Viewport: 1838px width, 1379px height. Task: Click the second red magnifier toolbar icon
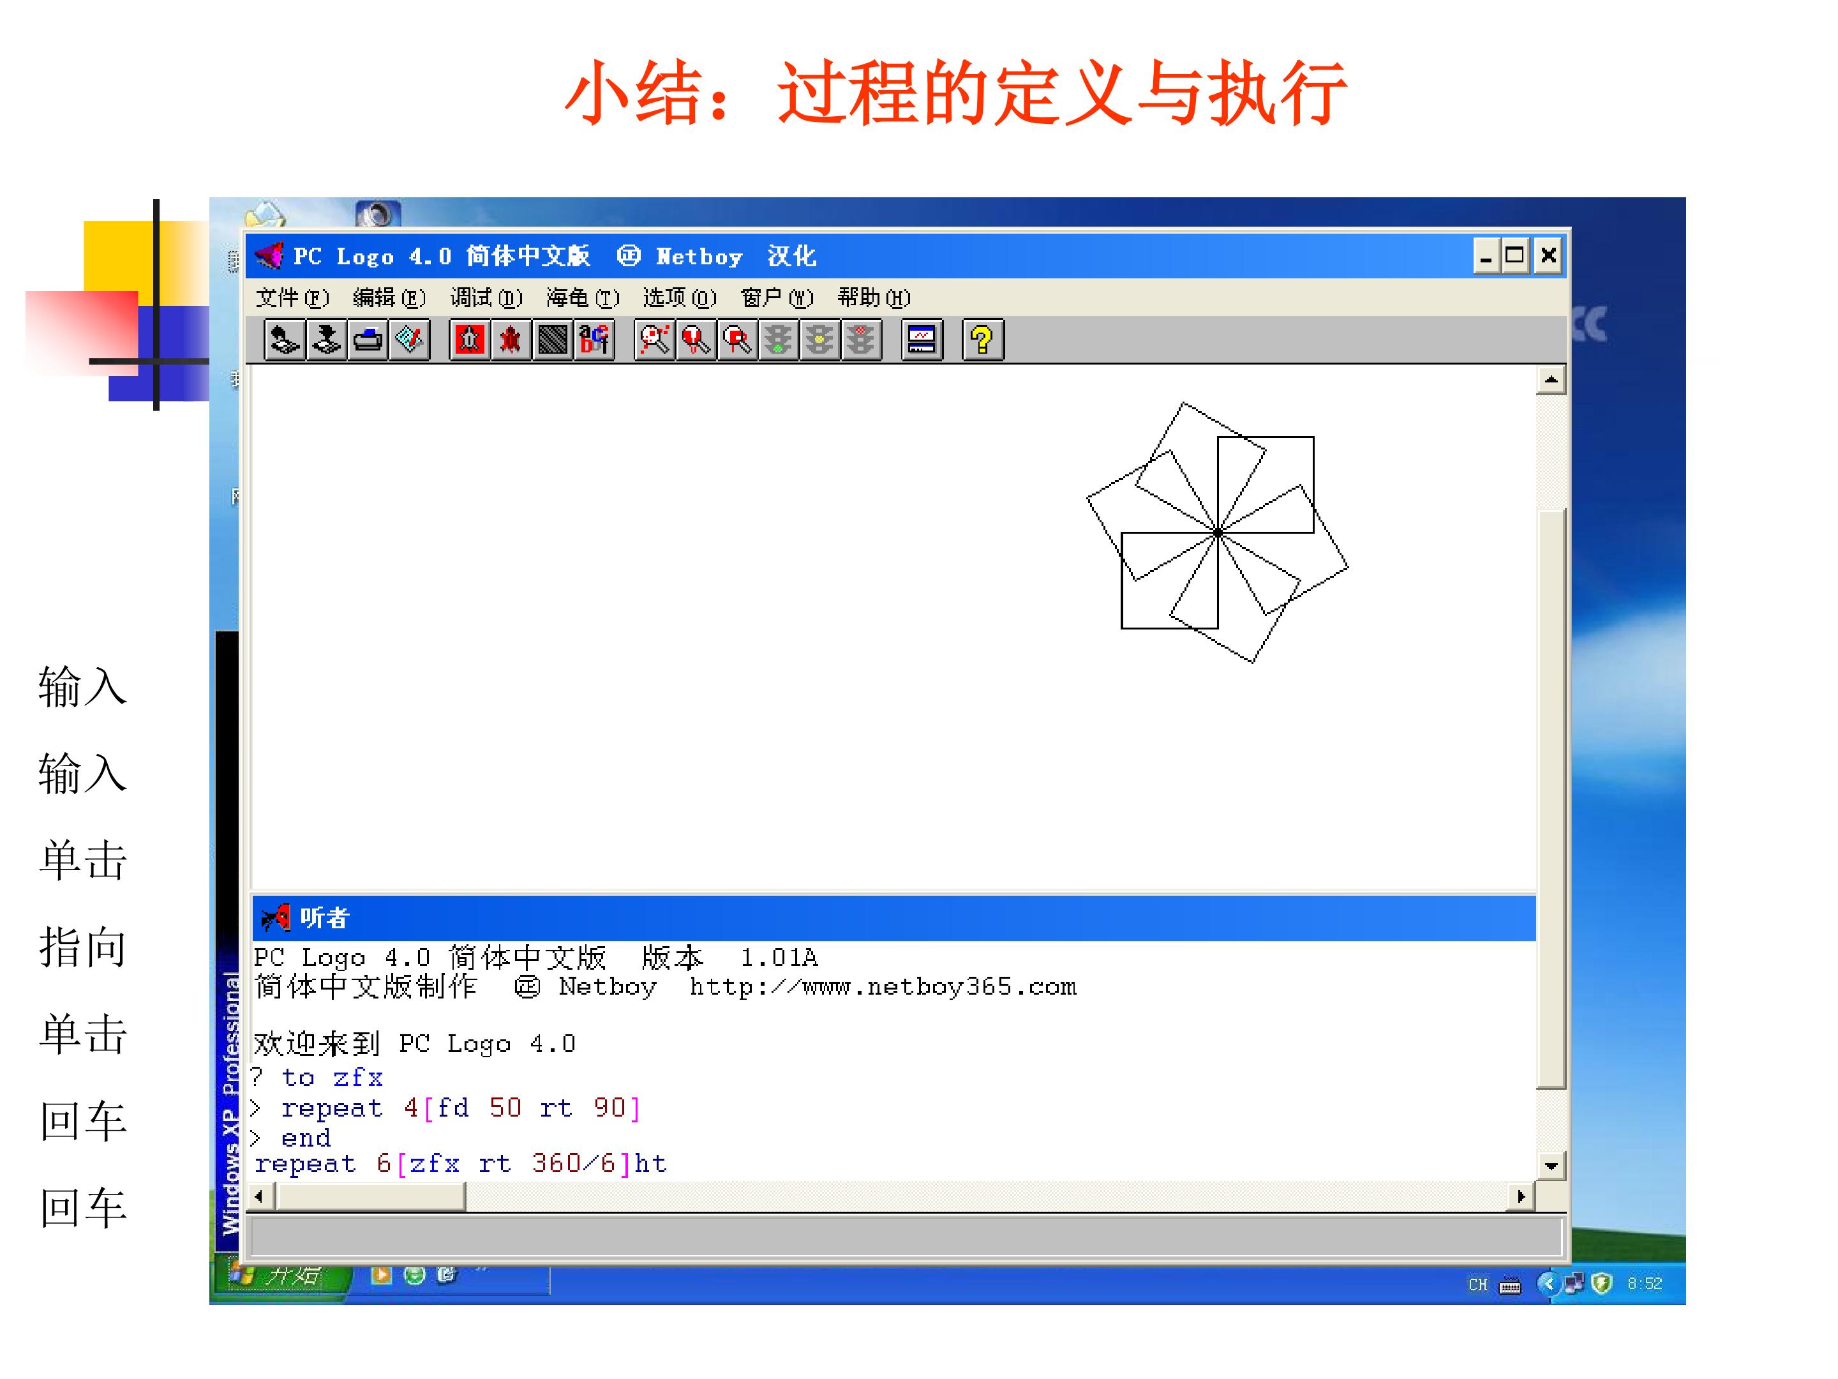pos(696,339)
